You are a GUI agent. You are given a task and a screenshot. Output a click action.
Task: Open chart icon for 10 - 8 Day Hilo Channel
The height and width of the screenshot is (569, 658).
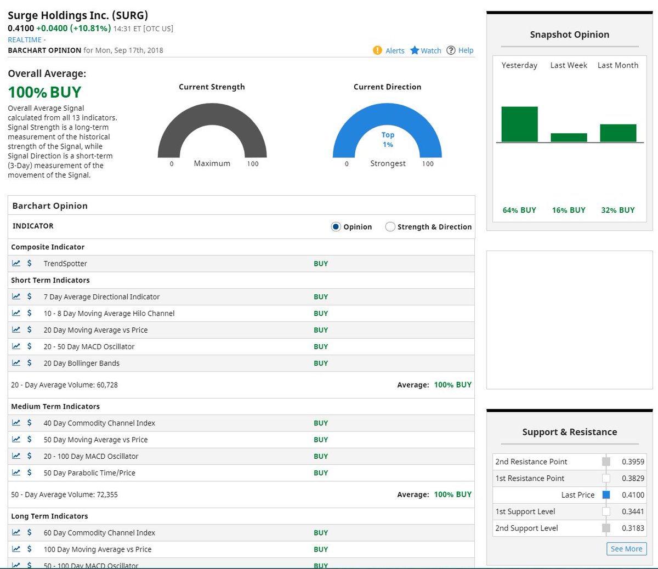click(x=16, y=313)
